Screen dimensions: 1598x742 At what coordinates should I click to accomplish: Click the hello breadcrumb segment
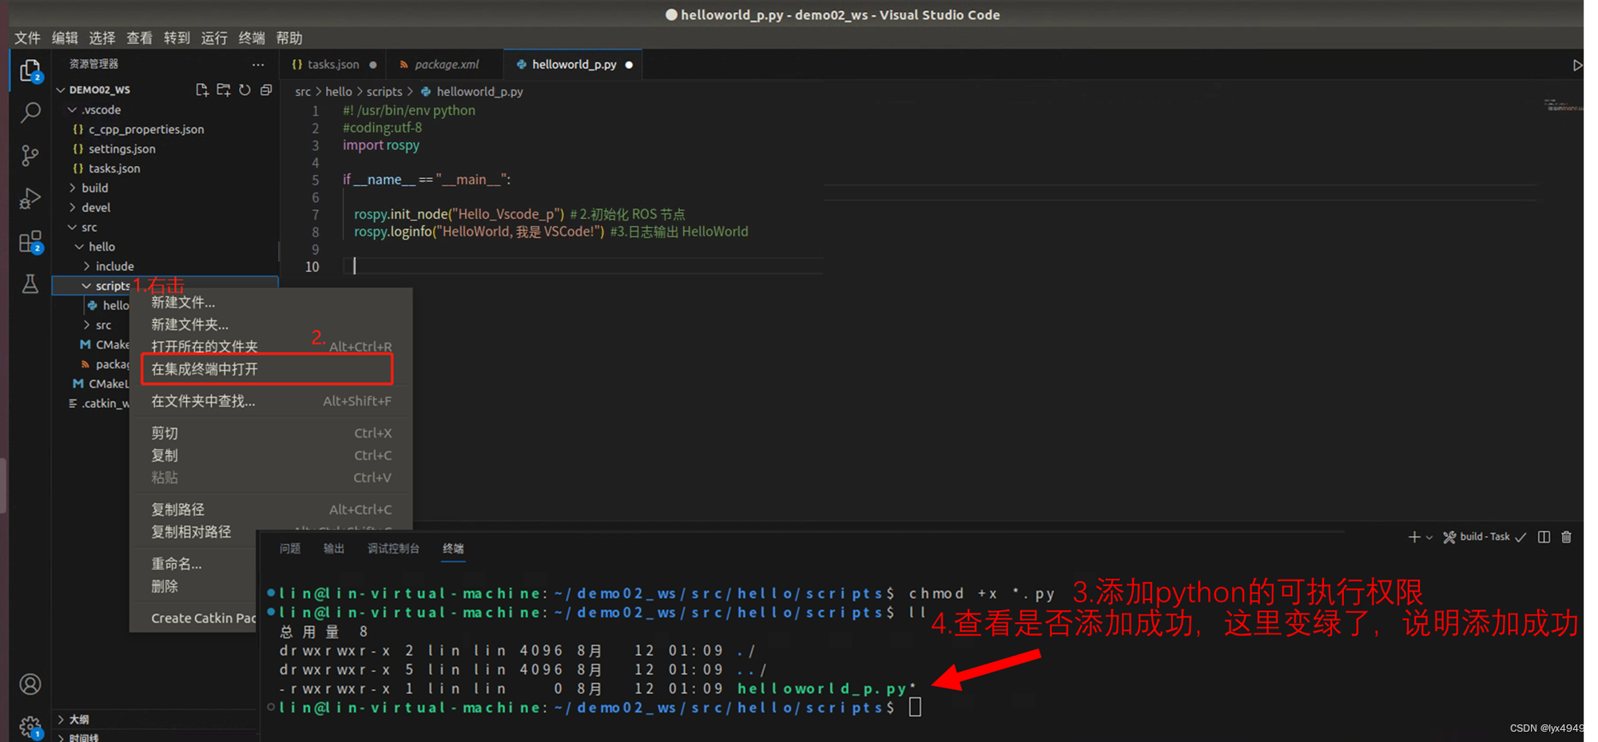click(x=339, y=92)
